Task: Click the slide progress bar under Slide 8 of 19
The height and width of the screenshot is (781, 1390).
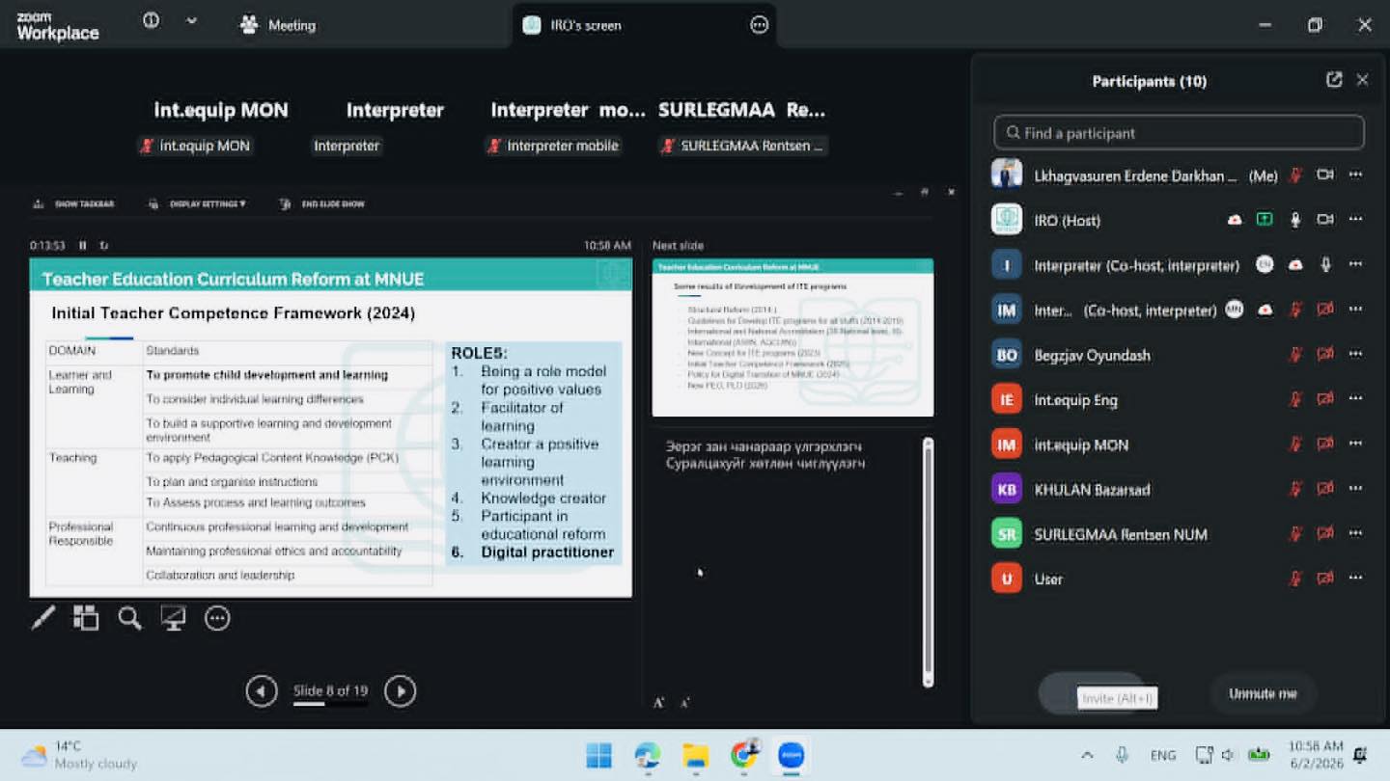Action: click(330, 704)
